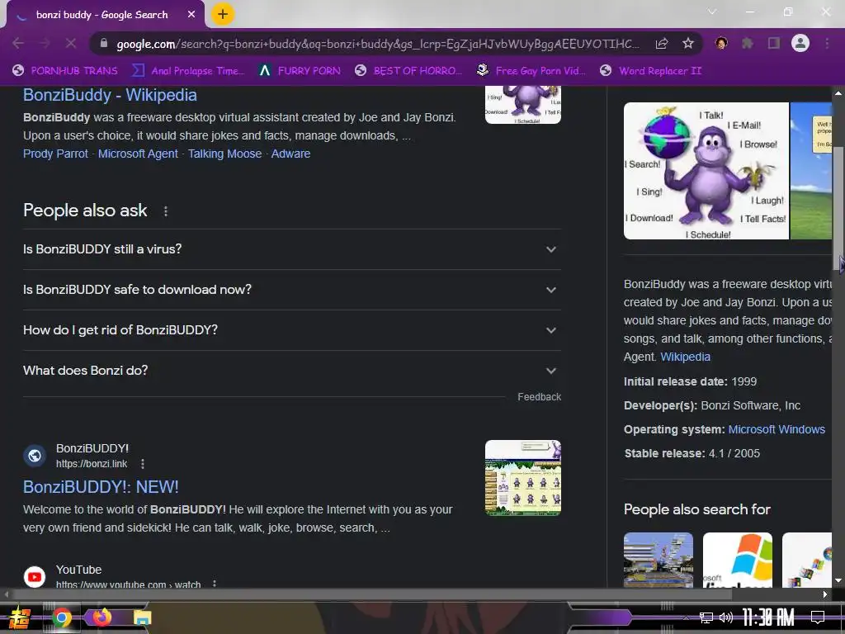Follow the Microsoft Agent sublink
The height and width of the screenshot is (634, 845).
[138, 154]
